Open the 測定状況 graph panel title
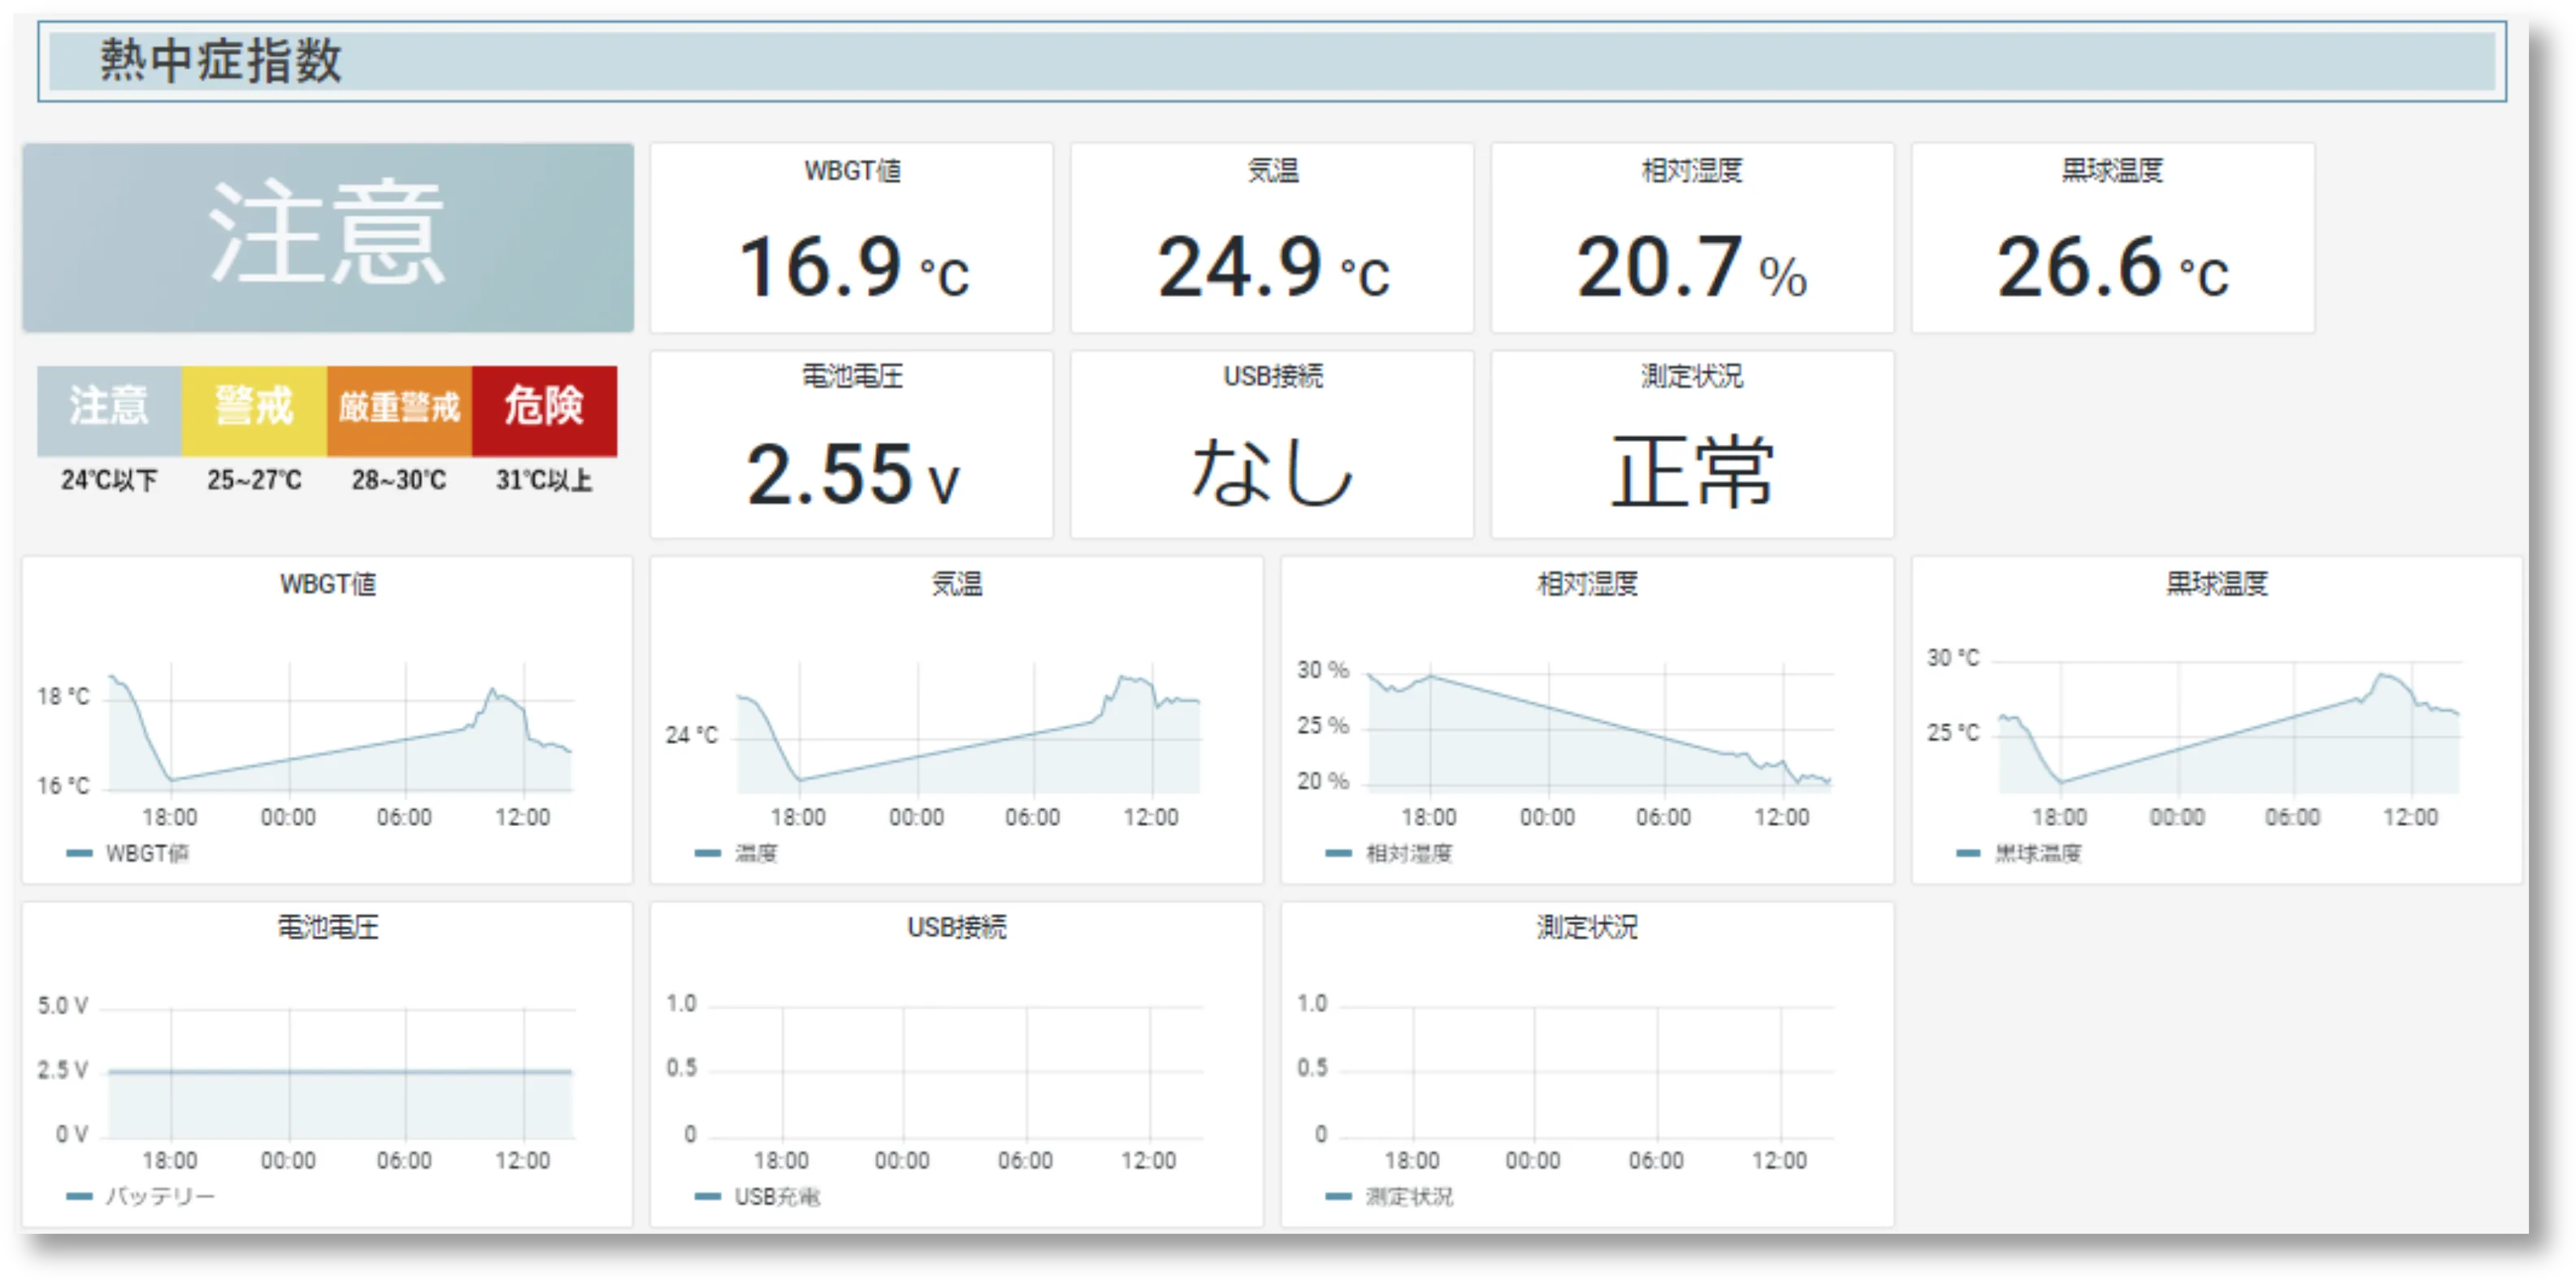 pos(1588,928)
